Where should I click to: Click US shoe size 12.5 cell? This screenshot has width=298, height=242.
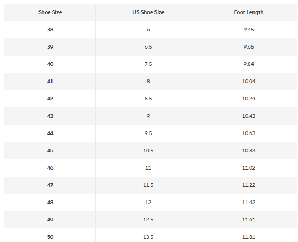pos(148,220)
